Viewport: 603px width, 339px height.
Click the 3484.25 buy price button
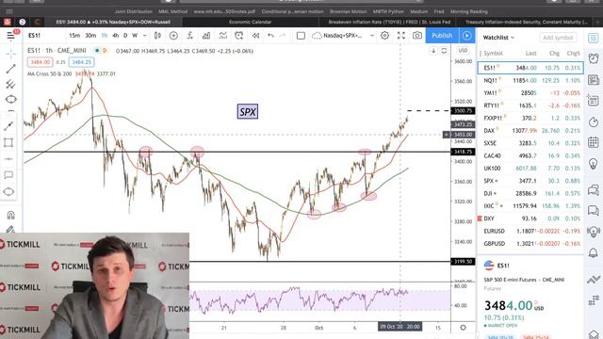[x=82, y=62]
